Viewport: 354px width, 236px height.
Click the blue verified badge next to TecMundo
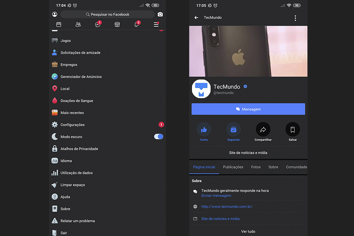246,87
